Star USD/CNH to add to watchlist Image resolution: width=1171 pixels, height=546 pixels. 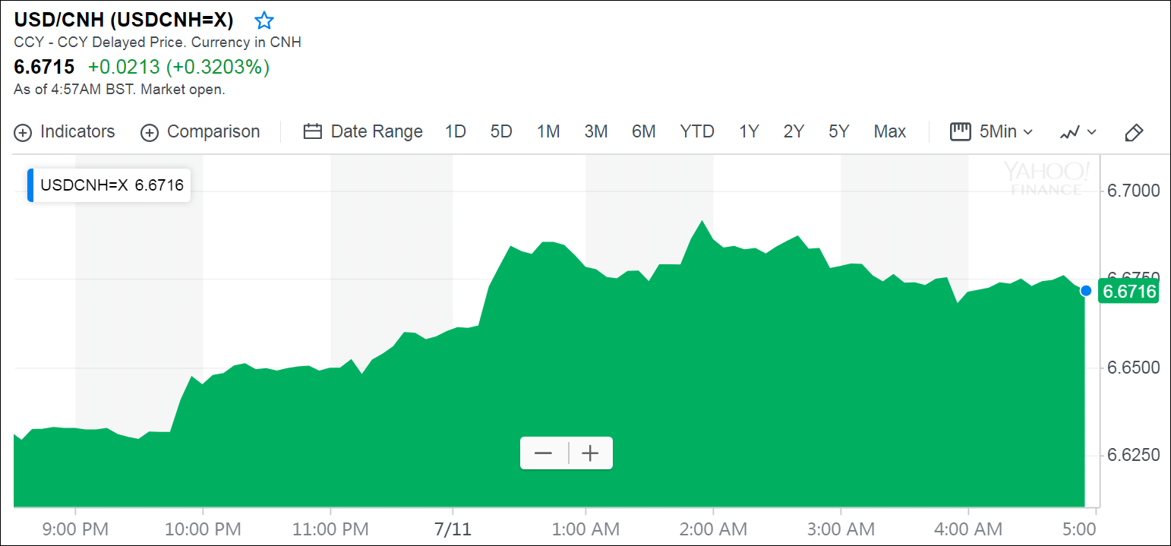[x=264, y=21]
